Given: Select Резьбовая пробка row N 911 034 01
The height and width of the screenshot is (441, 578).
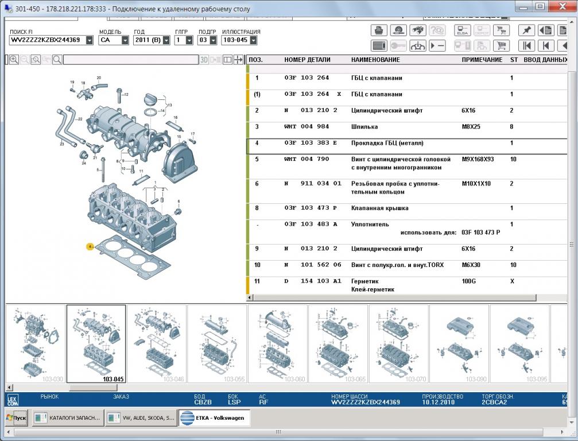Looking at the screenshot, I should point(406,191).
